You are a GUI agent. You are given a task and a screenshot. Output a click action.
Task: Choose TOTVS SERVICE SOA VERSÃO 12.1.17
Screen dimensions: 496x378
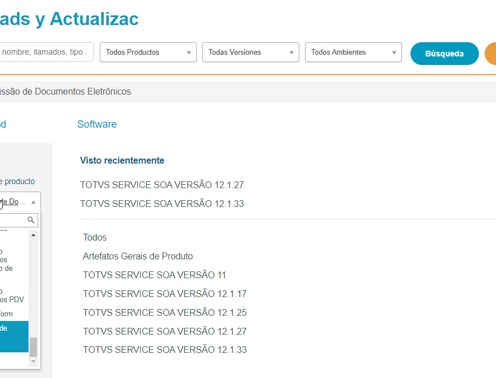pyautogui.click(x=165, y=294)
